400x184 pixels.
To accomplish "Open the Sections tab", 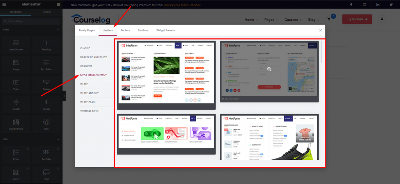I will (x=143, y=30).
